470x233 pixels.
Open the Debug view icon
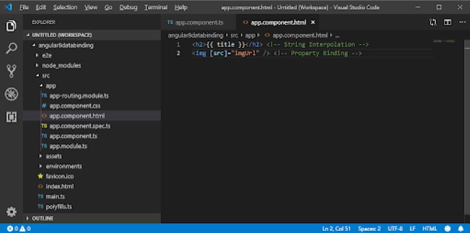coord(11,94)
